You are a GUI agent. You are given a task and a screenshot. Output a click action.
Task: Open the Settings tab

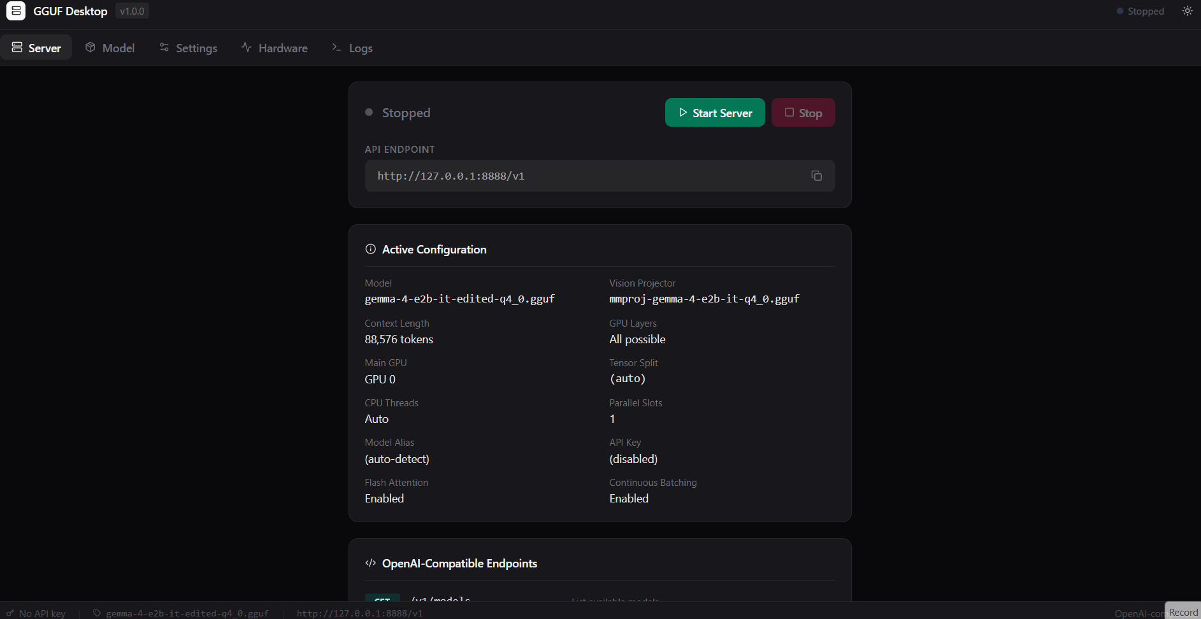188,48
